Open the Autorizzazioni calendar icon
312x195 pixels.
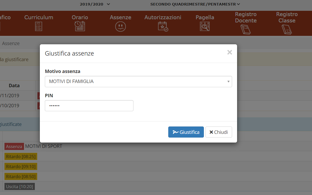[163, 27]
